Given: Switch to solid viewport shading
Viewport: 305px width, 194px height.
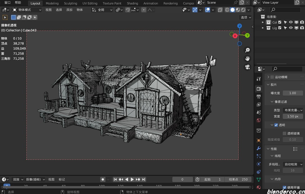Looking at the screenshot, I should (x=233, y=10).
